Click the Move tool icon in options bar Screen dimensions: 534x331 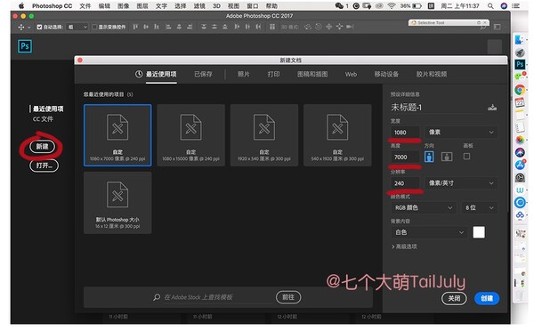pos(21,27)
